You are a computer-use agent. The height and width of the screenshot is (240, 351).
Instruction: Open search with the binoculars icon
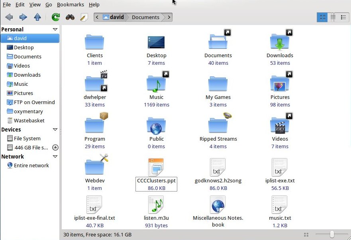70,17
